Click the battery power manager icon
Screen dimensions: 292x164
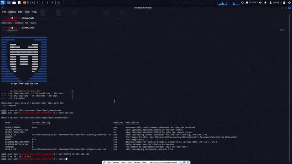[x=271, y=3]
